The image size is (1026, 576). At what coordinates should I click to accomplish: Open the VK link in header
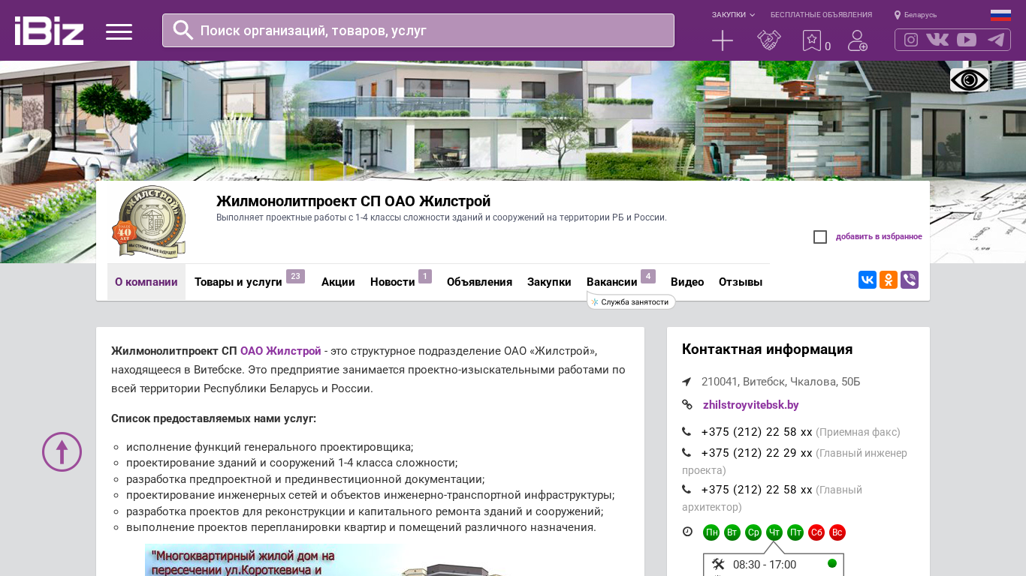tap(937, 40)
